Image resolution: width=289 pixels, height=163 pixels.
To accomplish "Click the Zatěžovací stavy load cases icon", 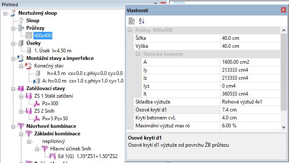I will pos(21,88).
